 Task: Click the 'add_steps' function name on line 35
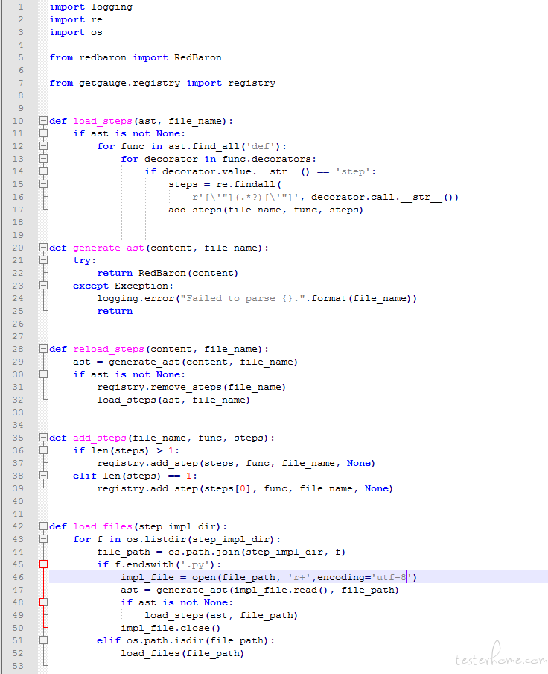(100, 438)
